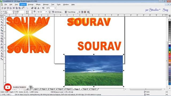
Task: Select the Basic Shapes tool
Action: point(2,41)
